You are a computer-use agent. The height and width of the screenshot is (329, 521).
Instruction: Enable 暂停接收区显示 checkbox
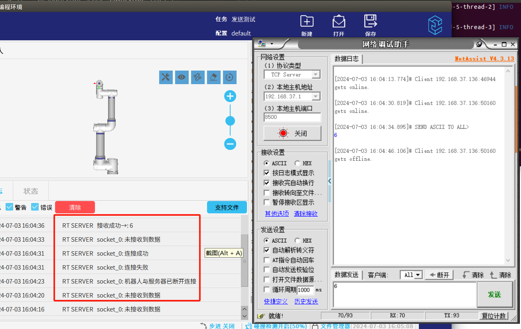267,203
